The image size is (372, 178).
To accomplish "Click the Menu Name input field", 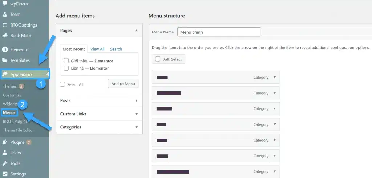I will pos(219,32).
